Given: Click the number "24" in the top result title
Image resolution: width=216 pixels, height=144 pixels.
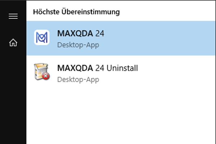Looking at the screenshot, I should [x=100, y=33].
